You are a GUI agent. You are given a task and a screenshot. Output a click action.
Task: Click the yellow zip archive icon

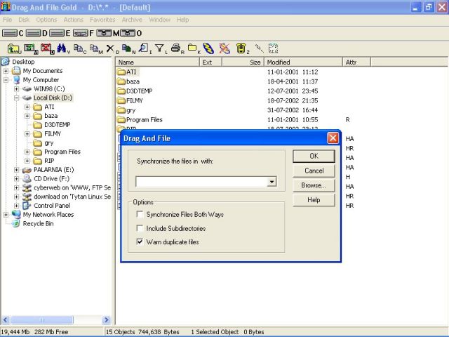[x=241, y=48]
